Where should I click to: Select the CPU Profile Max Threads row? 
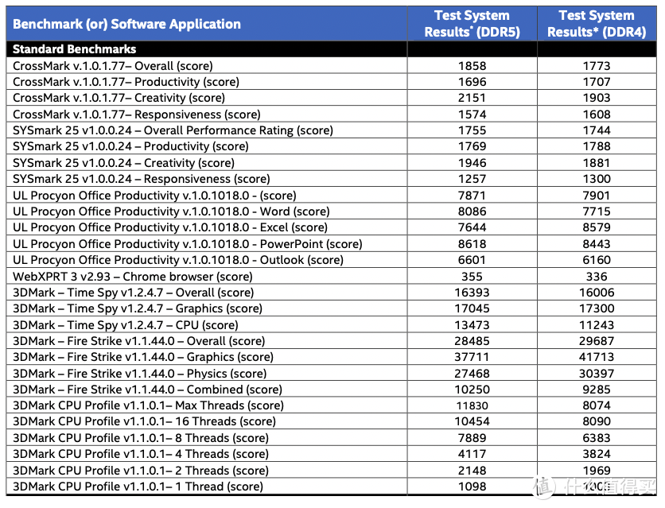coord(148,406)
